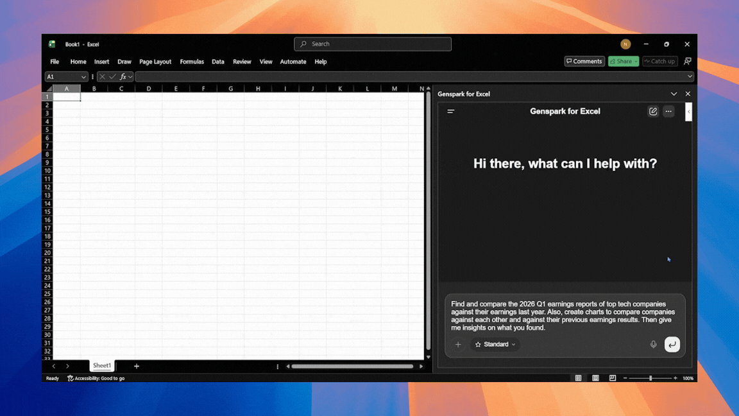This screenshot has height=416, width=739.
Task: Select column D header
Action: pos(148,89)
